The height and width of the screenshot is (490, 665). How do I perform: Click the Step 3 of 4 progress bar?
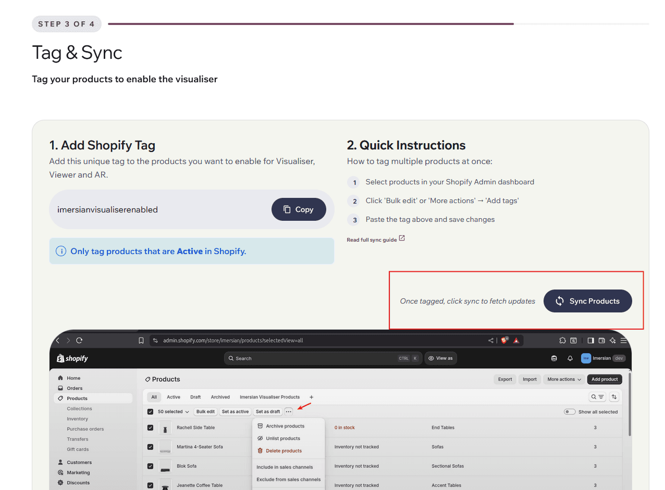378,24
